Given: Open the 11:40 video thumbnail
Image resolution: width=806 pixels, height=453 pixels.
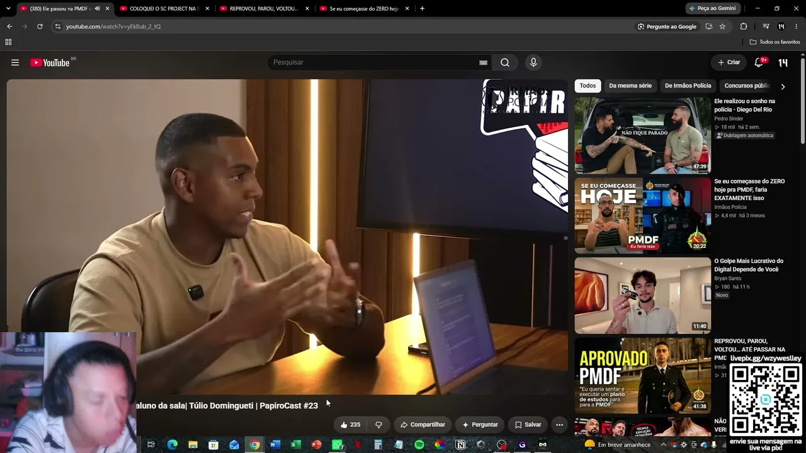Looking at the screenshot, I should (x=642, y=295).
